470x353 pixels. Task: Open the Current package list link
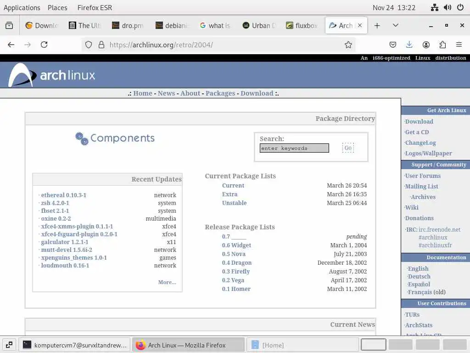tap(233, 186)
